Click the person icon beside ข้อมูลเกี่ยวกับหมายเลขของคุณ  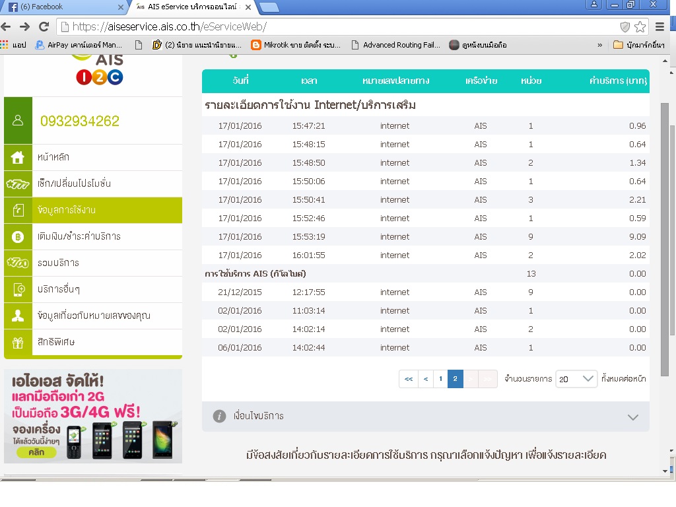pyautogui.click(x=18, y=316)
